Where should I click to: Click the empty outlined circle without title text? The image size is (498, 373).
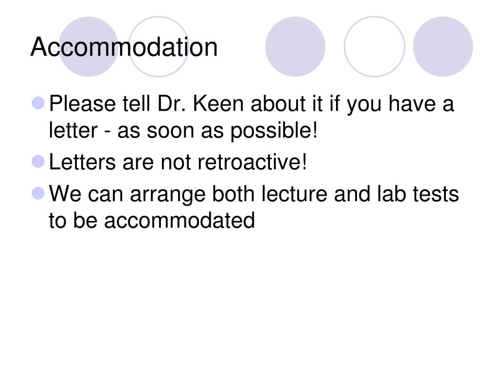(374, 47)
